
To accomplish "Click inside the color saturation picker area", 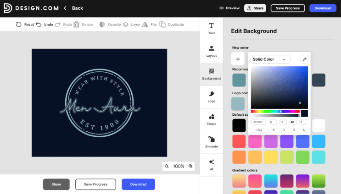I will click(x=279, y=87).
